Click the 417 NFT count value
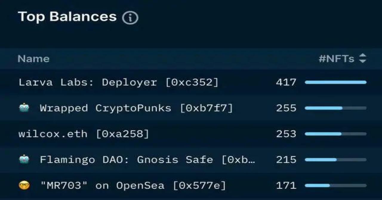The width and height of the screenshot is (382, 200). click(x=286, y=82)
